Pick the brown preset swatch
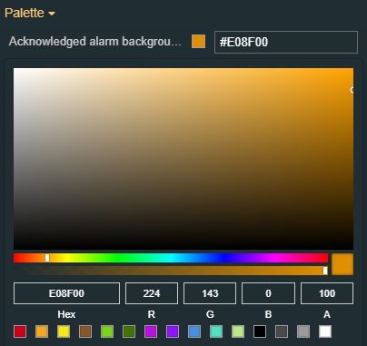367x346 pixels. [85, 331]
